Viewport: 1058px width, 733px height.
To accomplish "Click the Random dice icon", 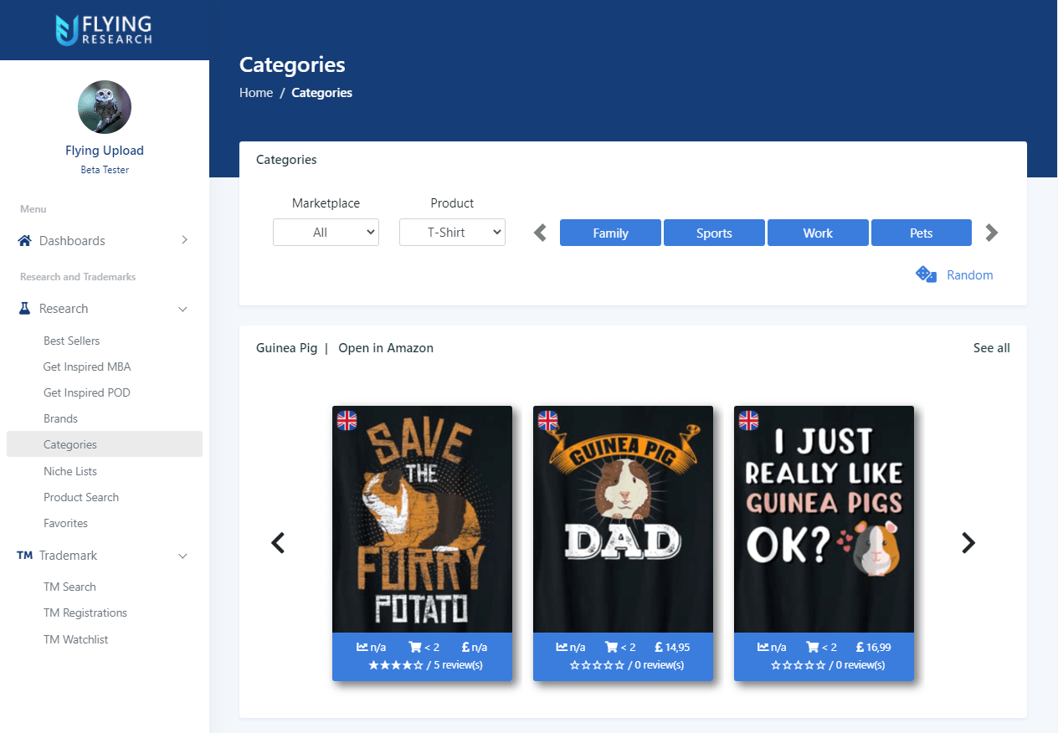I will click(x=926, y=274).
